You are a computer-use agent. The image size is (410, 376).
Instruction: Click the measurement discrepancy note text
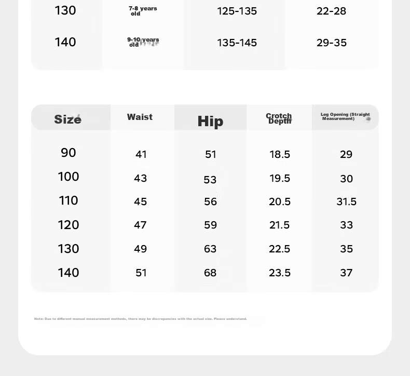point(141,319)
